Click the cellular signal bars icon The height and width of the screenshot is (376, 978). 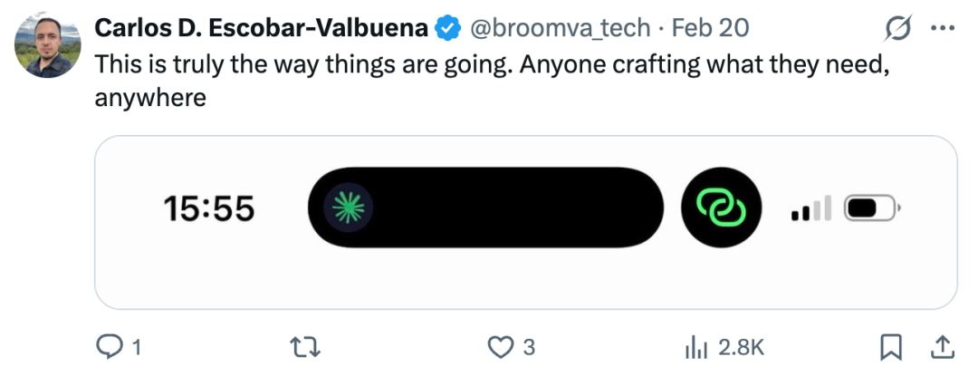point(810,210)
